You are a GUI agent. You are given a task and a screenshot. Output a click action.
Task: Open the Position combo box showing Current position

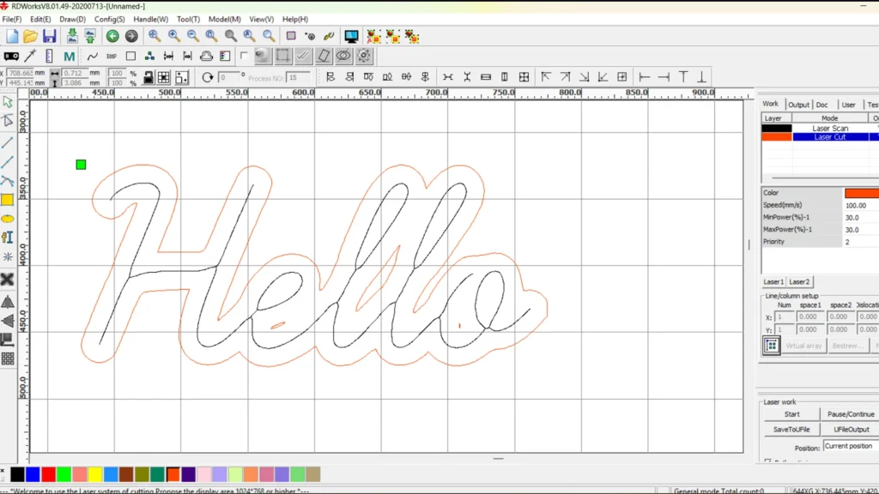pyautogui.click(x=851, y=446)
